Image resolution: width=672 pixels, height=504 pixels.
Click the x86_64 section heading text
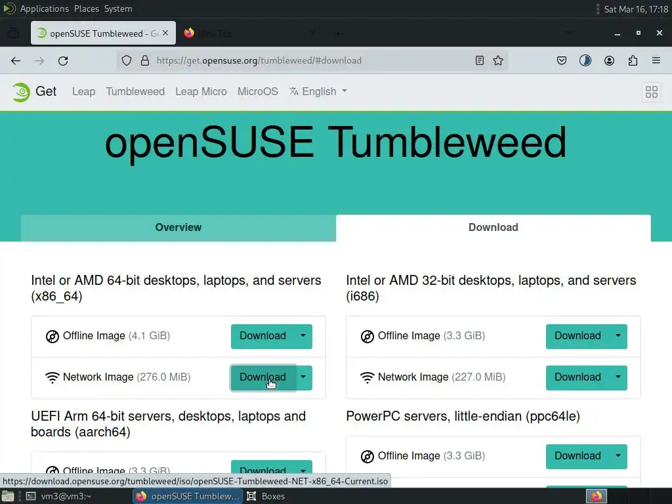(x=176, y=289)
